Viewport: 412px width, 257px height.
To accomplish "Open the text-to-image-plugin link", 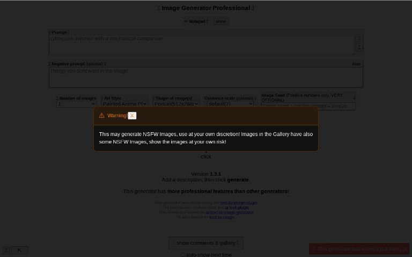I will (x=238, y=203).
